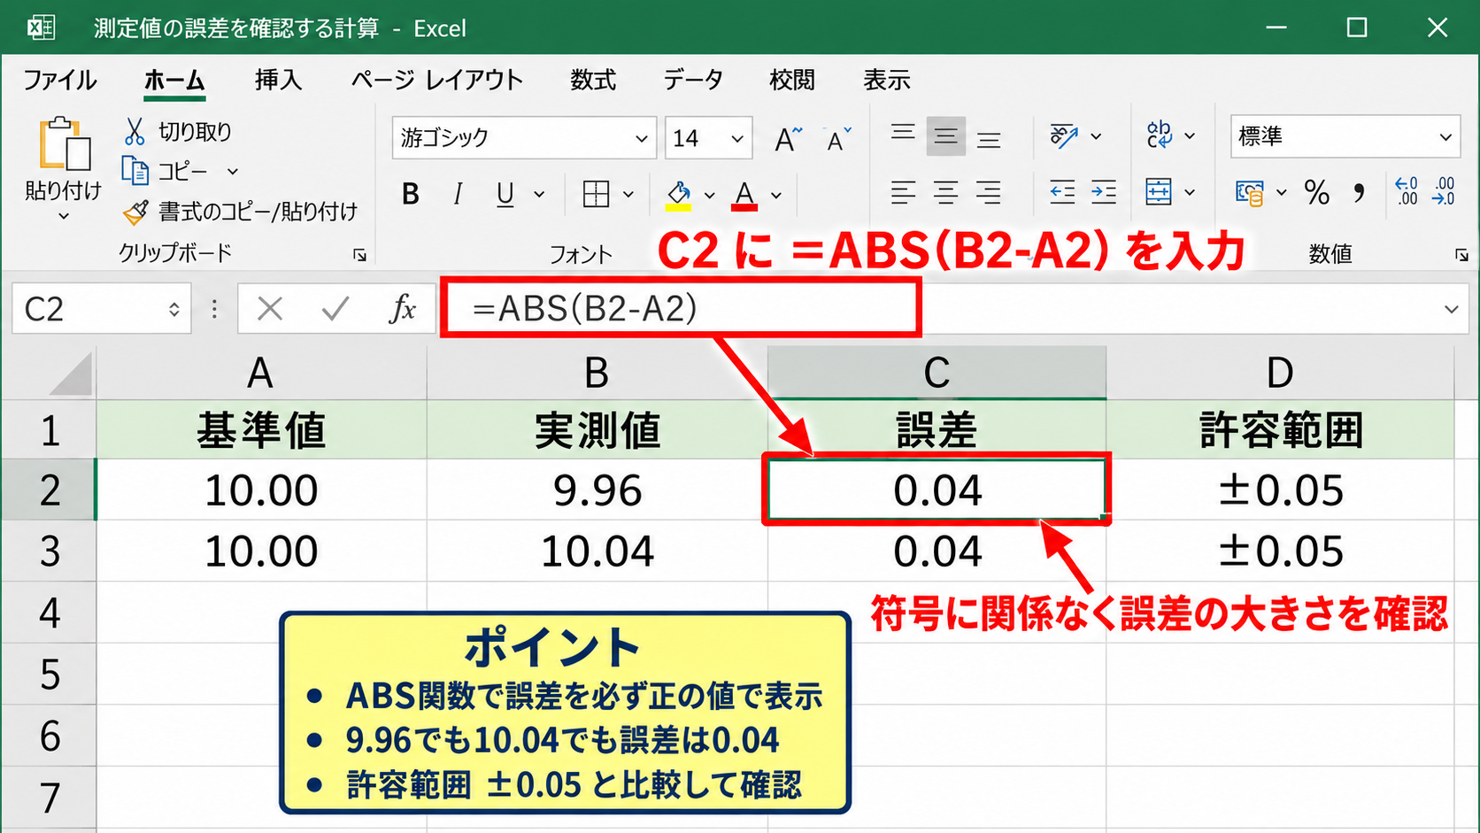Switch to the 数式 tab
1480x833 pixels.
[593, 80]
